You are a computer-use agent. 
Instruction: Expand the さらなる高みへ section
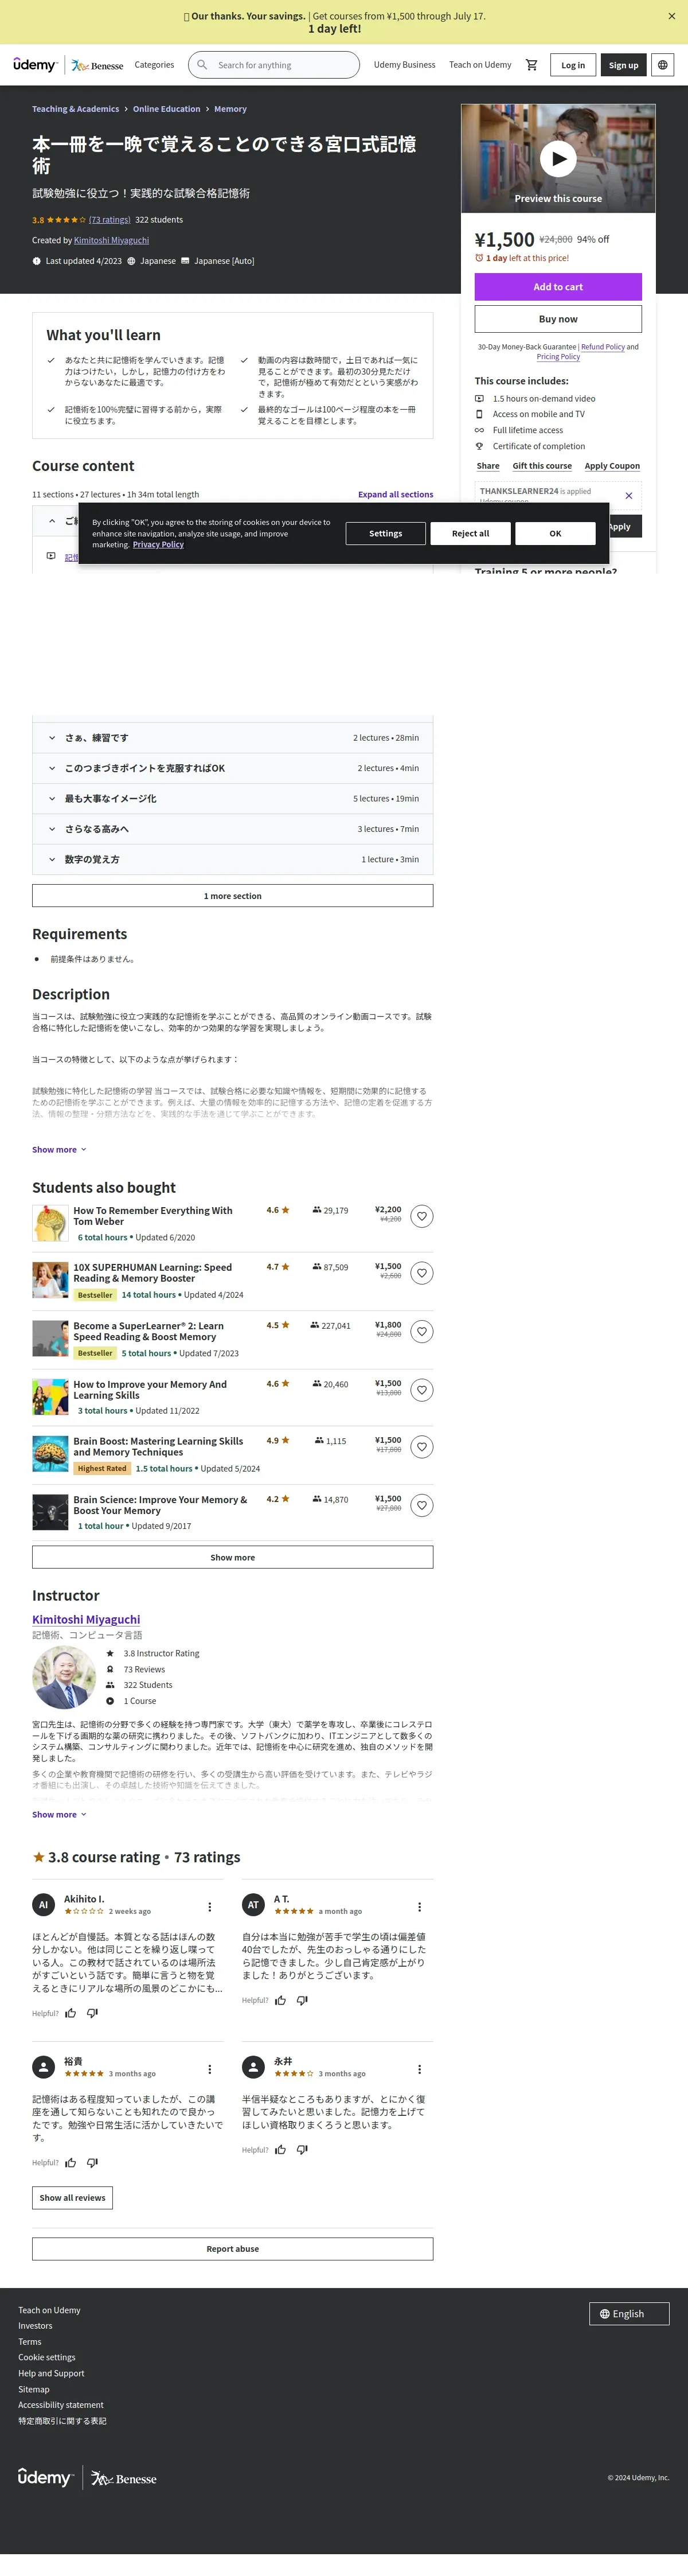coord(232,829)
